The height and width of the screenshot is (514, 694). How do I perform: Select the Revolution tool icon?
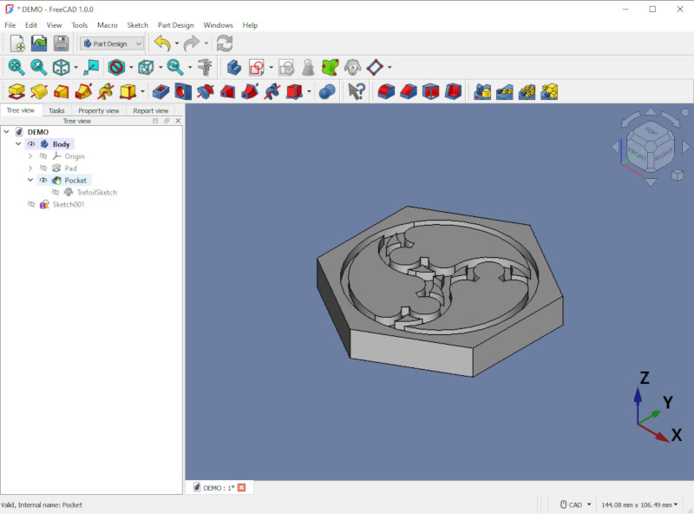coord(38,92)
